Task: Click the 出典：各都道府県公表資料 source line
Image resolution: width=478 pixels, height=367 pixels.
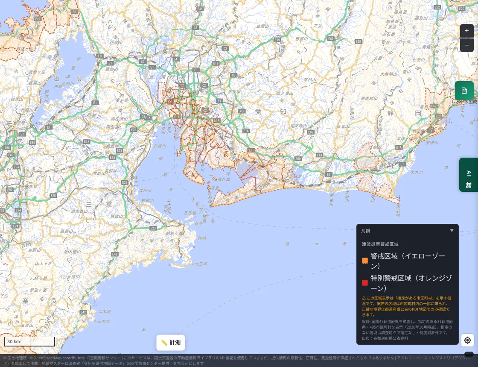Action: [x=385, y=338]
